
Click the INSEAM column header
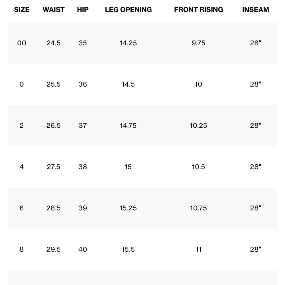255,10
